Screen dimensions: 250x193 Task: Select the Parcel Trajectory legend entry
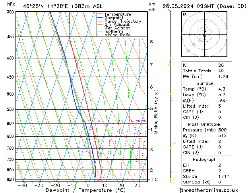click(x=123, y=21)
